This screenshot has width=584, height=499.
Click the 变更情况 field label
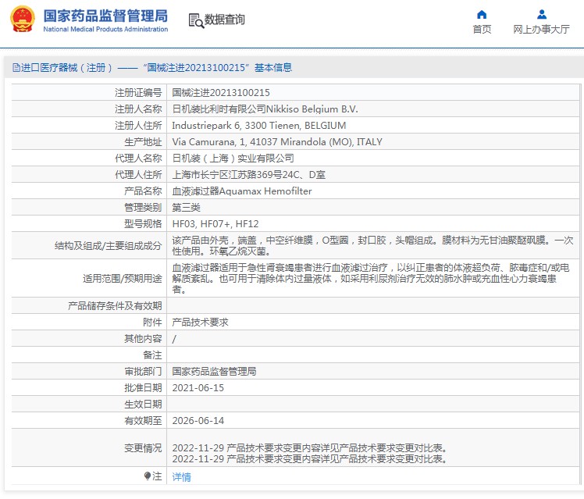click(x=143, y=447)
